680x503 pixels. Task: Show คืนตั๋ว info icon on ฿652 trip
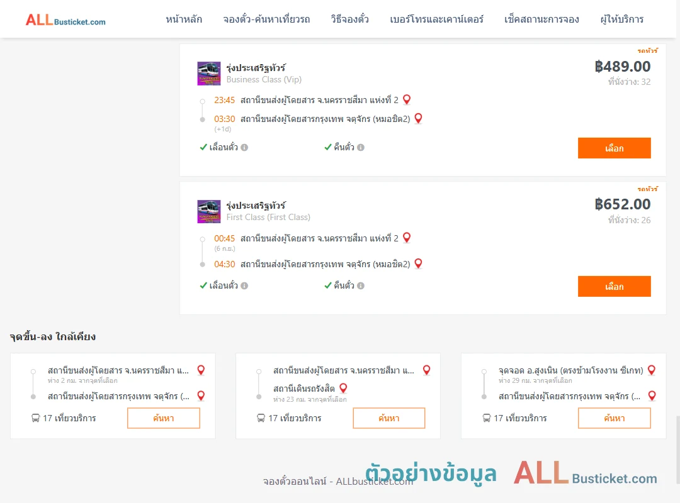point(361,285)
